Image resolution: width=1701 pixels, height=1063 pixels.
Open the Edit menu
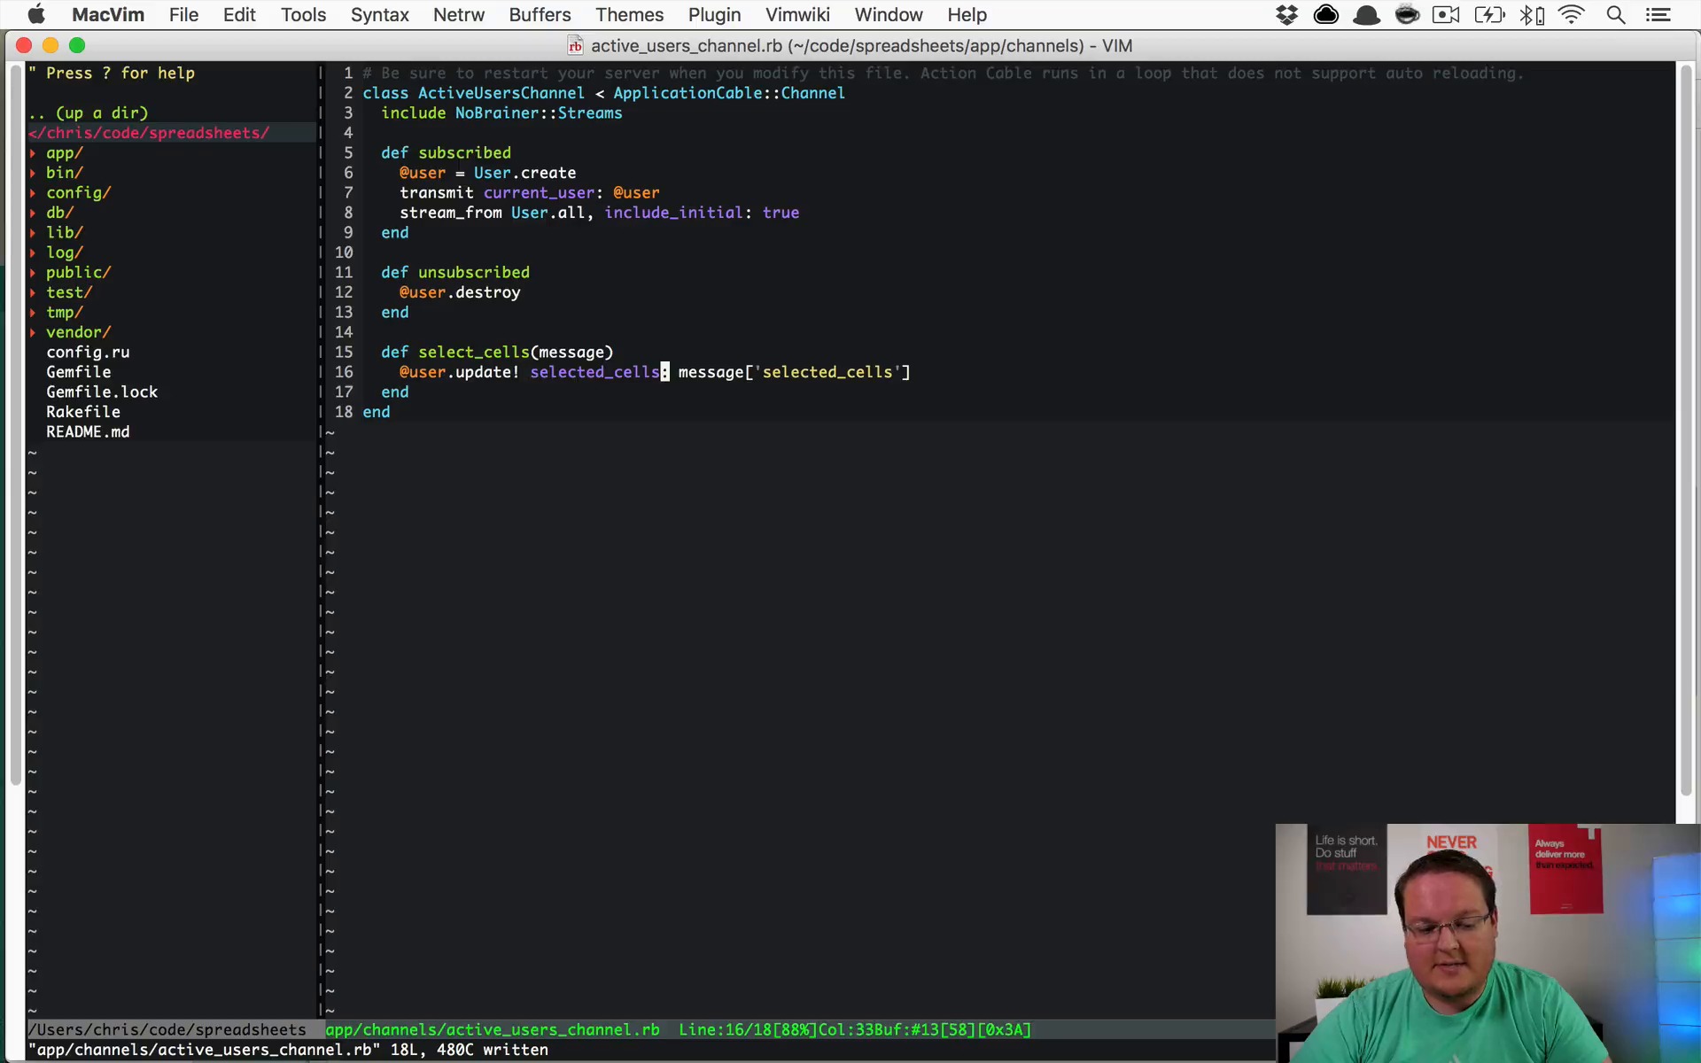point(239,15)
